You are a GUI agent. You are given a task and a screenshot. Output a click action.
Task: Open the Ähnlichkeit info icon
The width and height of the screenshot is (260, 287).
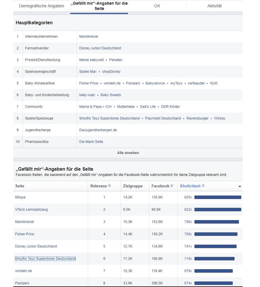203,186
